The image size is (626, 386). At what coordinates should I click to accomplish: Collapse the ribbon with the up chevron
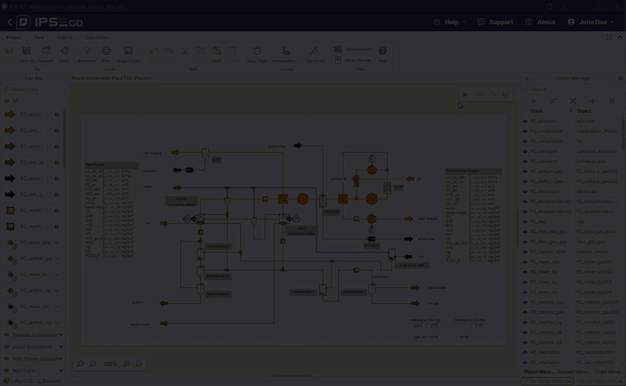click(x=620, y=37)
